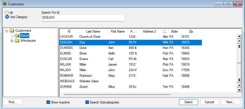
Task: Collapse the Customers tree root
Action: point(6,31)
